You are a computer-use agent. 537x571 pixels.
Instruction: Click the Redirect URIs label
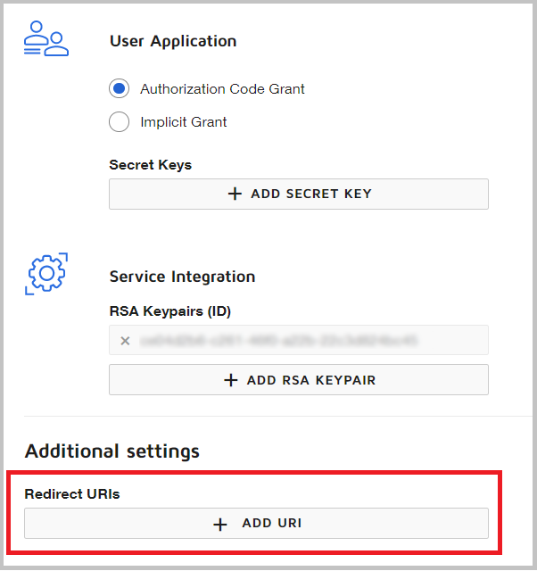click(x=71, y=493)
